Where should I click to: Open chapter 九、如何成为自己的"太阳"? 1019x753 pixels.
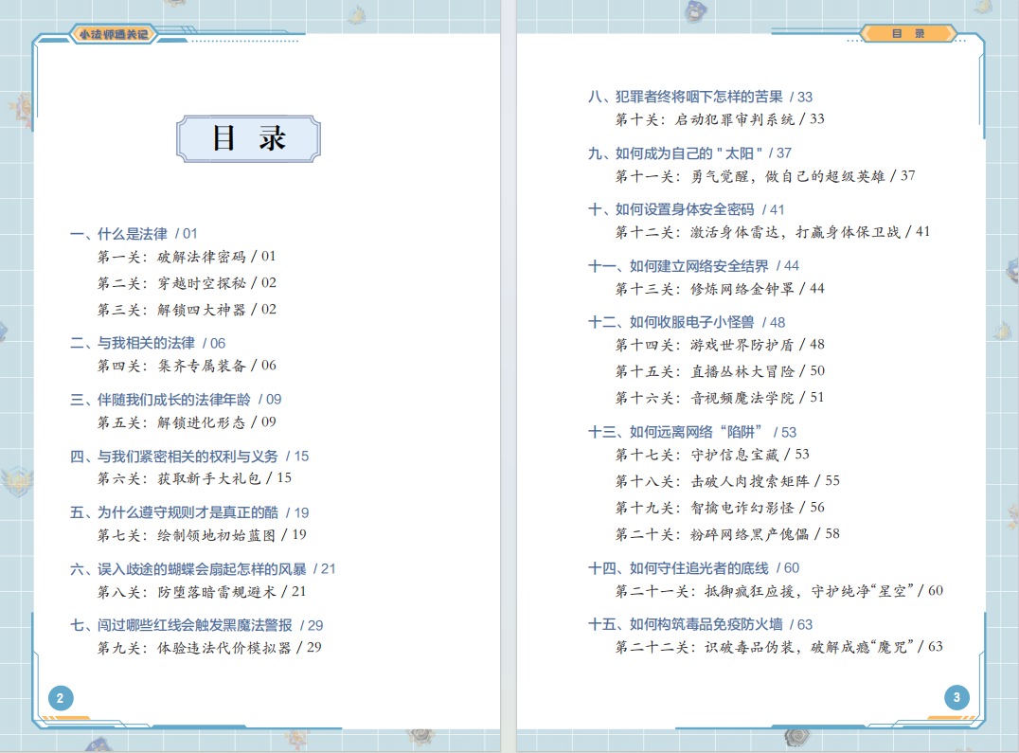pos(689,152)
